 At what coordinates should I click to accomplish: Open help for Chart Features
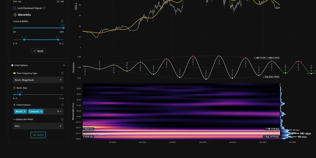(62, 105)
